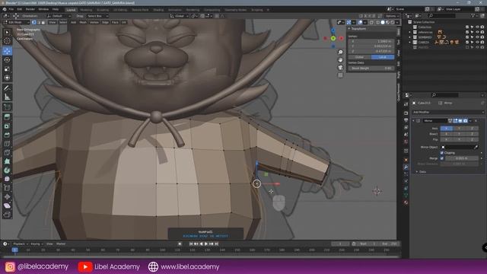Toggle Mirror Axis X button

pyautogui.click(x=447, y=129)
